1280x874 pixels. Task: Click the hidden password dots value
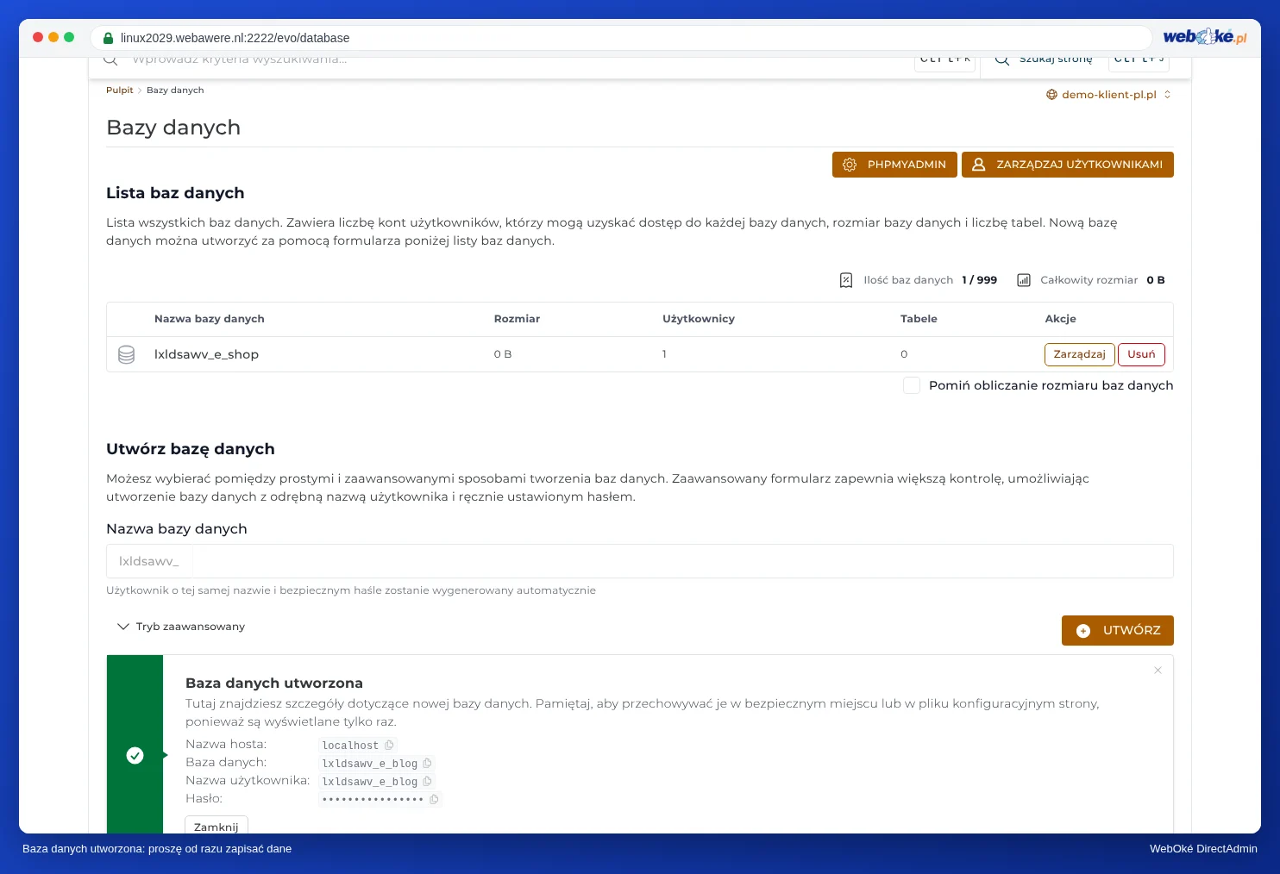pyautogui.click(x=373, y=800)
